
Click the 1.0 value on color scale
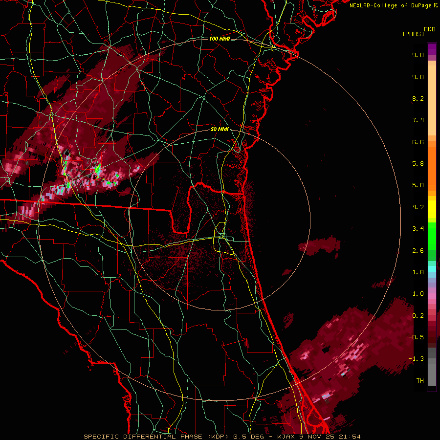click(418, 294)
